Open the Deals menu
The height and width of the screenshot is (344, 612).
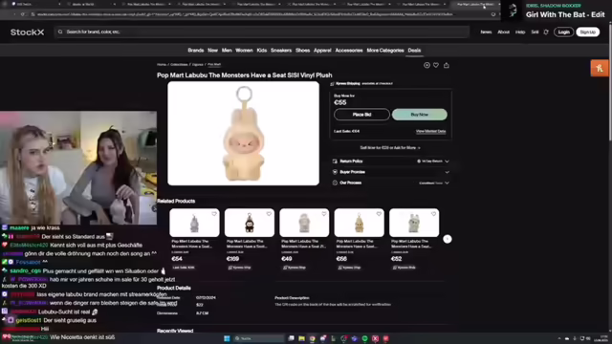click(x=414, y=51)
